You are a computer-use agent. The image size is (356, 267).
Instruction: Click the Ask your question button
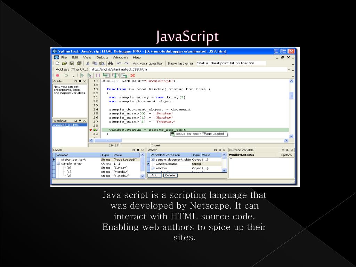(x=148, y=63)
